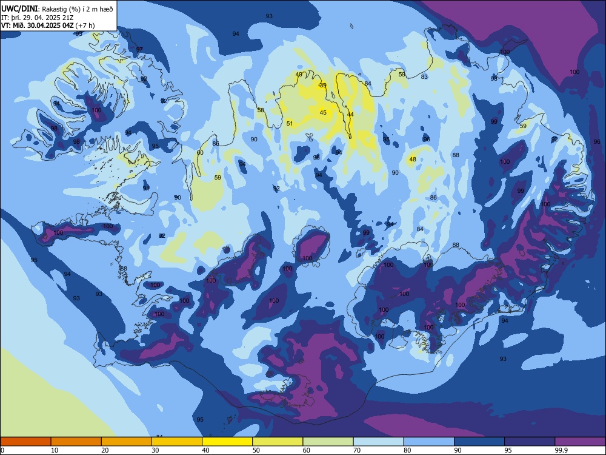
Task: Click the dark orange 0–10 legend swatch
Action: tap(25, 442)
